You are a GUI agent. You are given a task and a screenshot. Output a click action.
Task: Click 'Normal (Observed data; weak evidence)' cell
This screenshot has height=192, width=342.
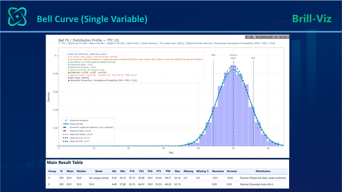point(263,178)
